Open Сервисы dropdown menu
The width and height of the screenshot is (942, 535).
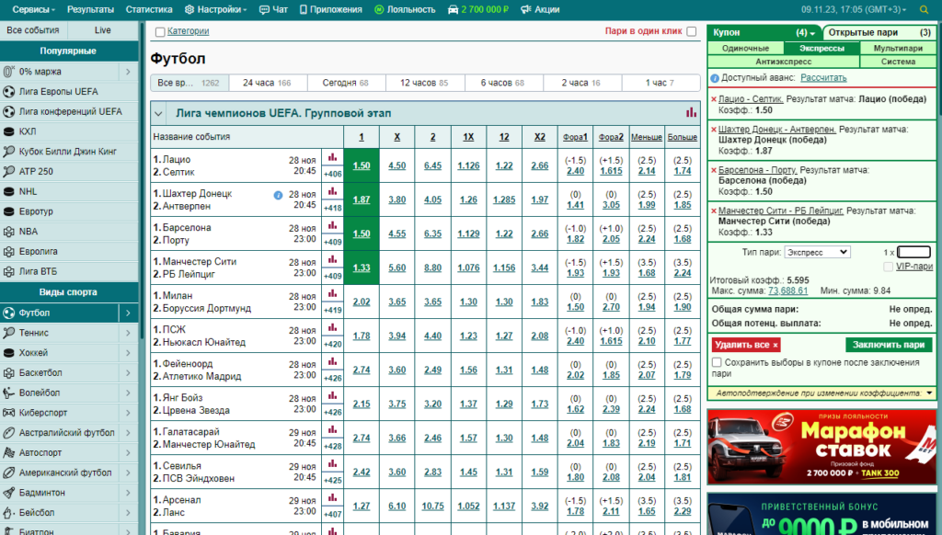pos(34,9)
